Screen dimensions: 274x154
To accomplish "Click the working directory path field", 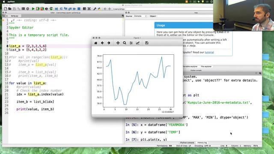I will point(163,9).
